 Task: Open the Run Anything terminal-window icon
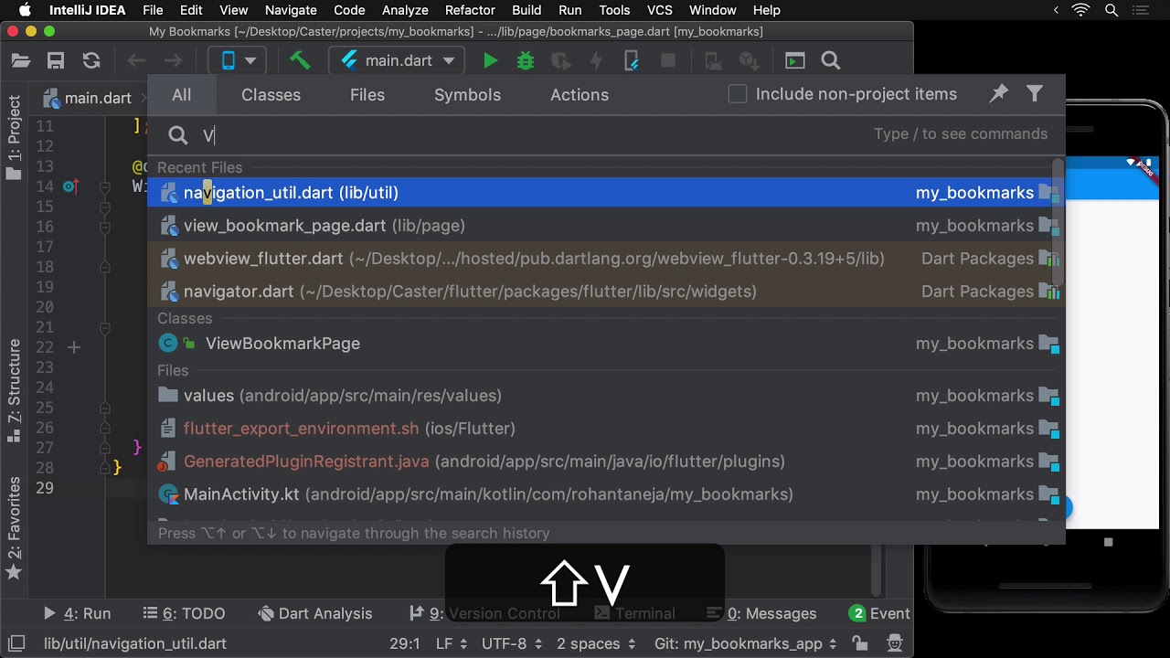pos(795,61)
